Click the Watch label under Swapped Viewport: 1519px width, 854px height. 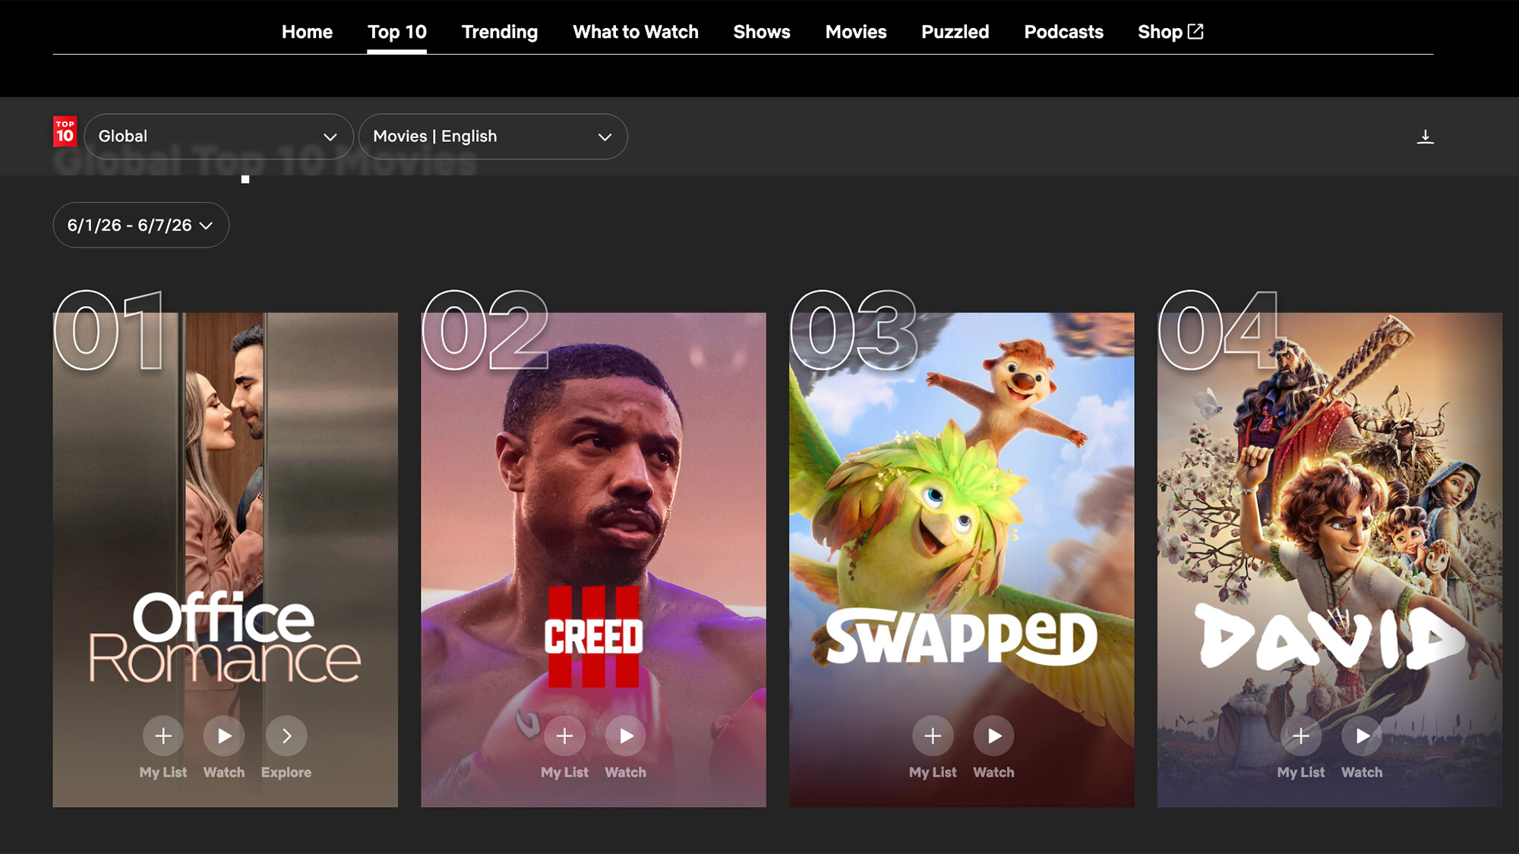(x=994, y=772)
